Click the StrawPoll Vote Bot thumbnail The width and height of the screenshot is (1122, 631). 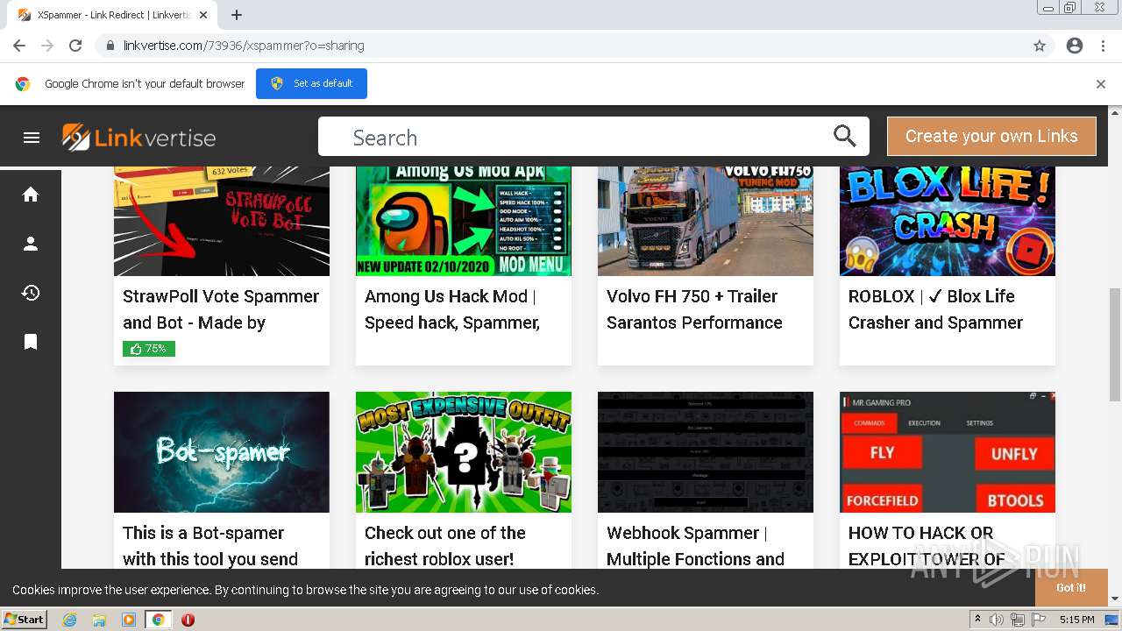(x=222, y=221)
